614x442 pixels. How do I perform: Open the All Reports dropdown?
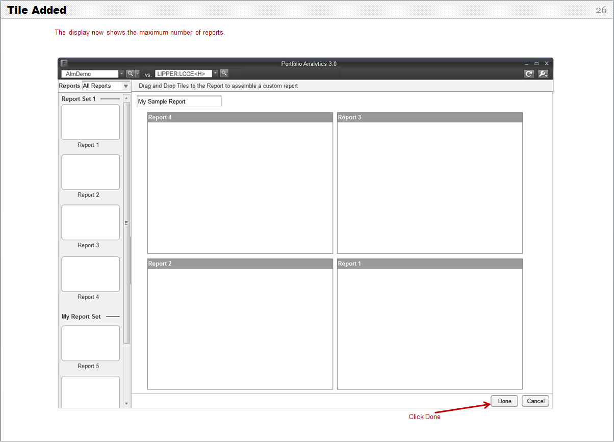106,86
